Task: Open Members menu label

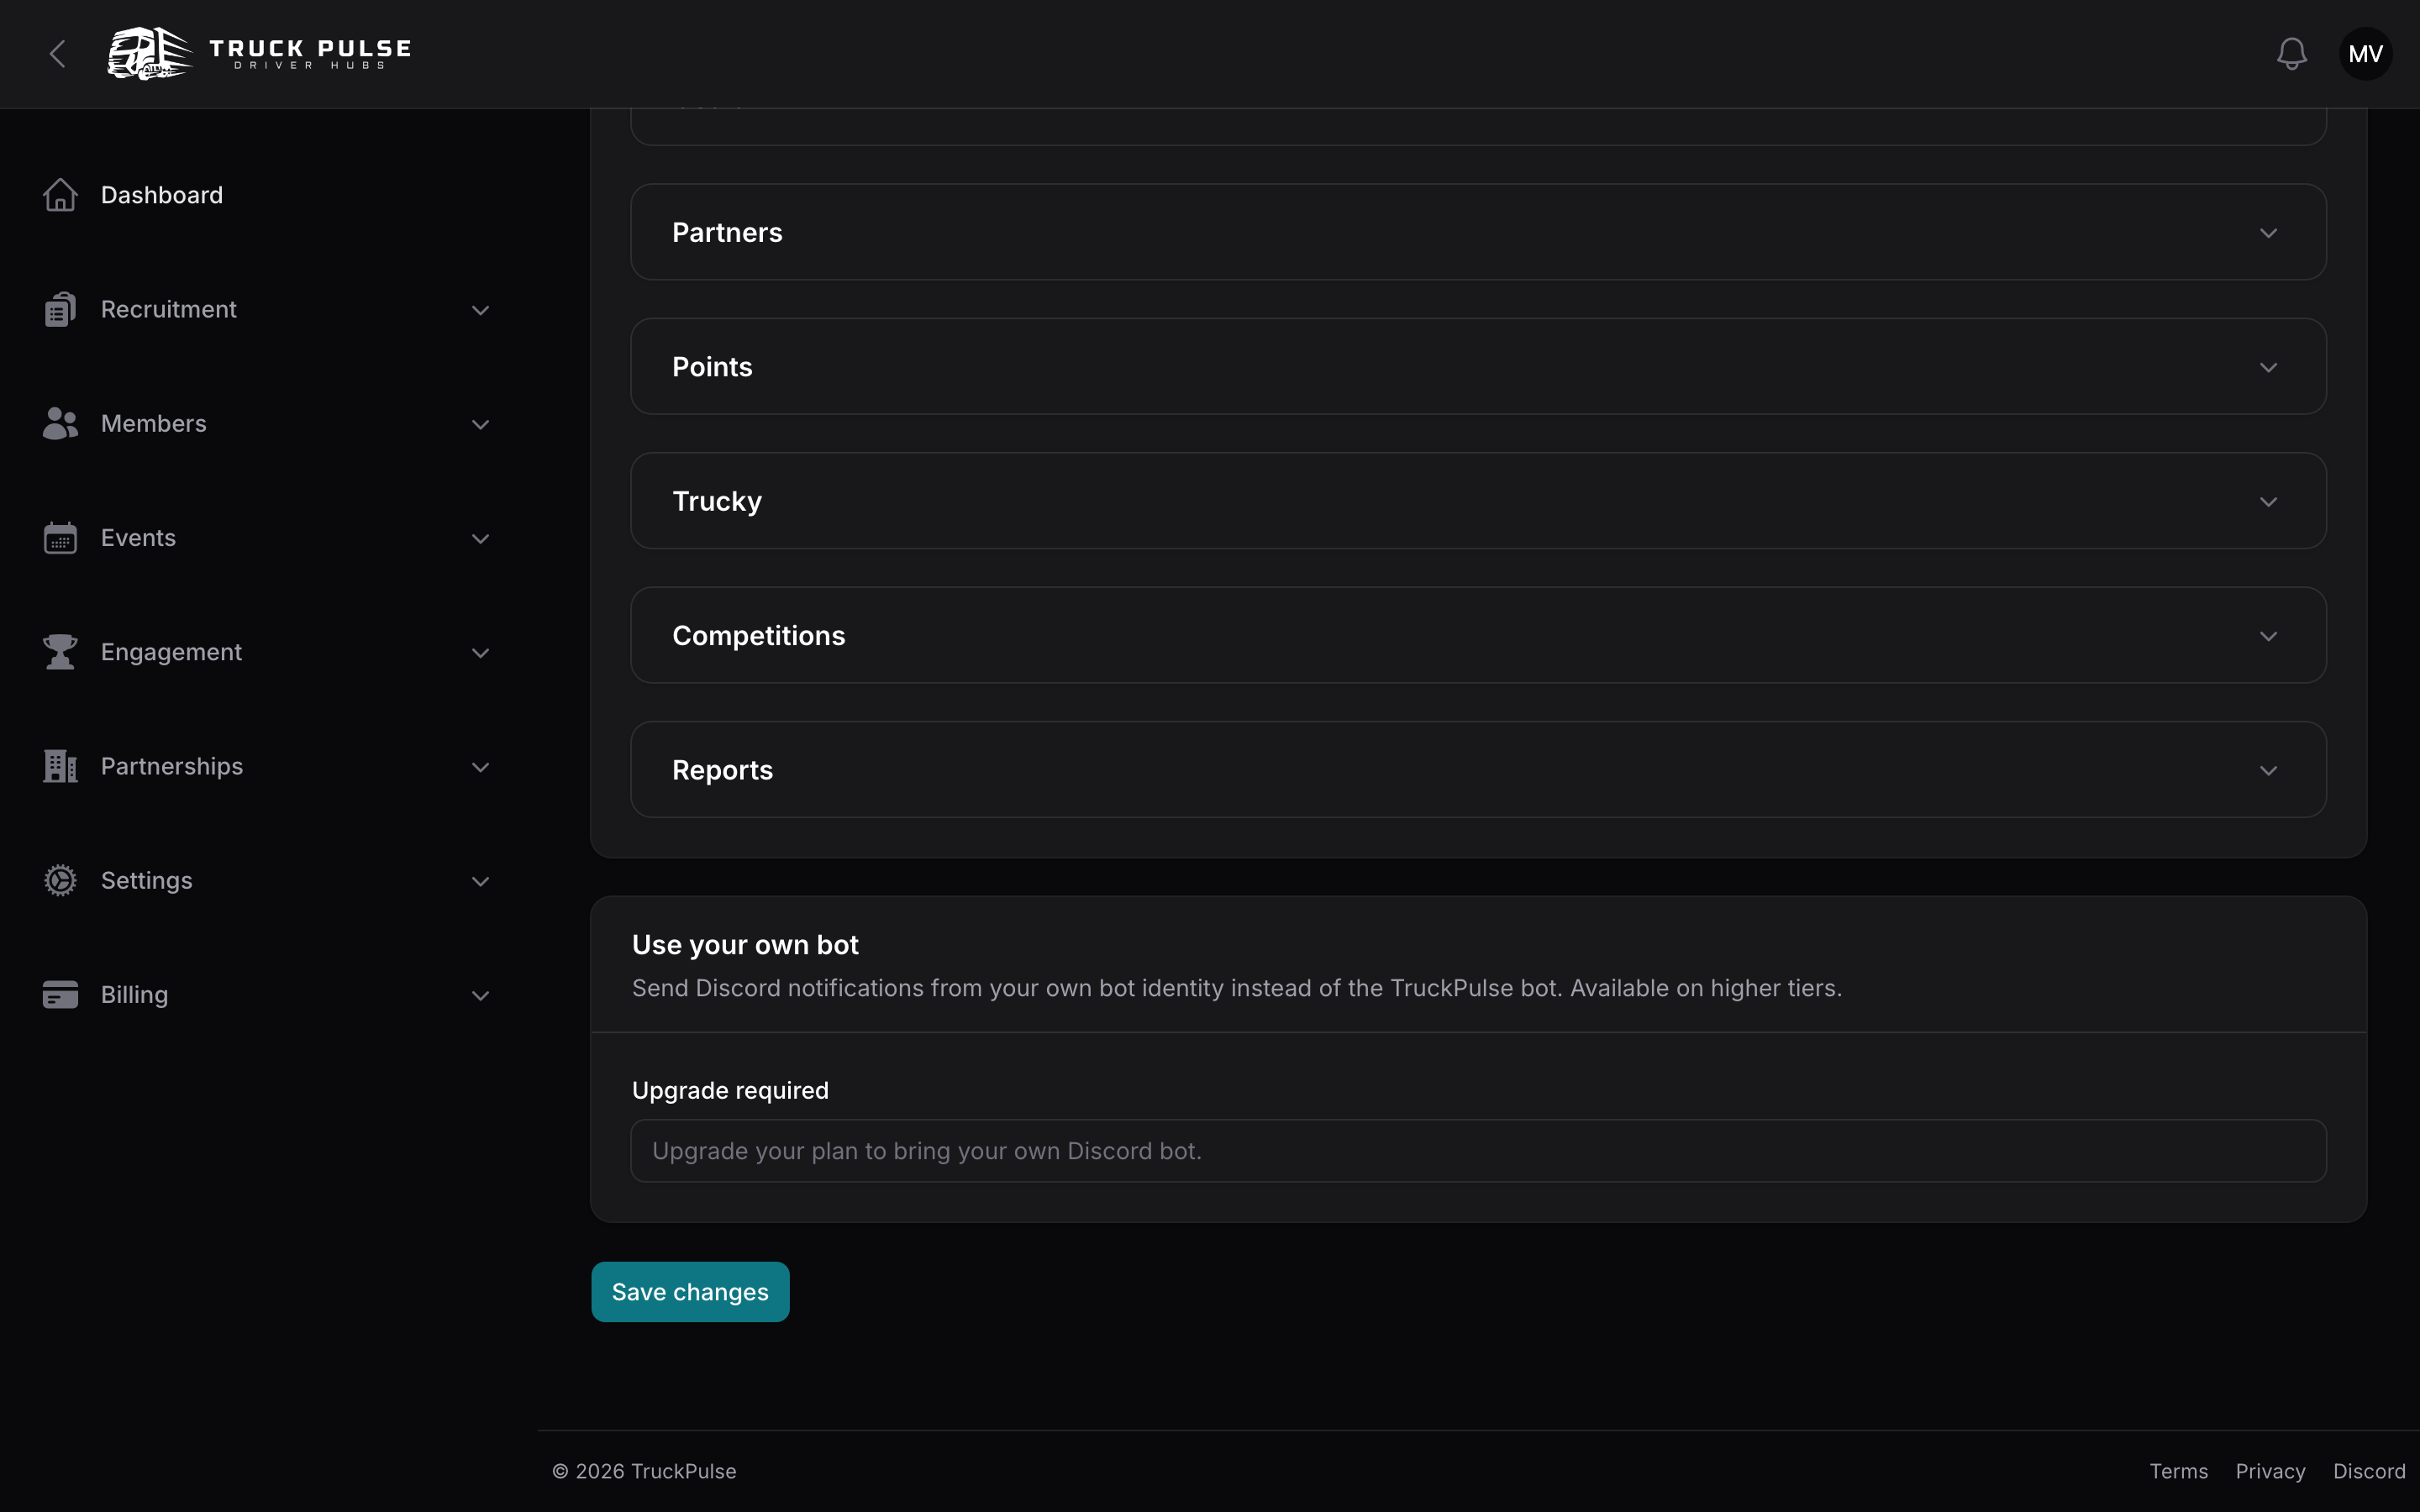Action: pos(154,423)
